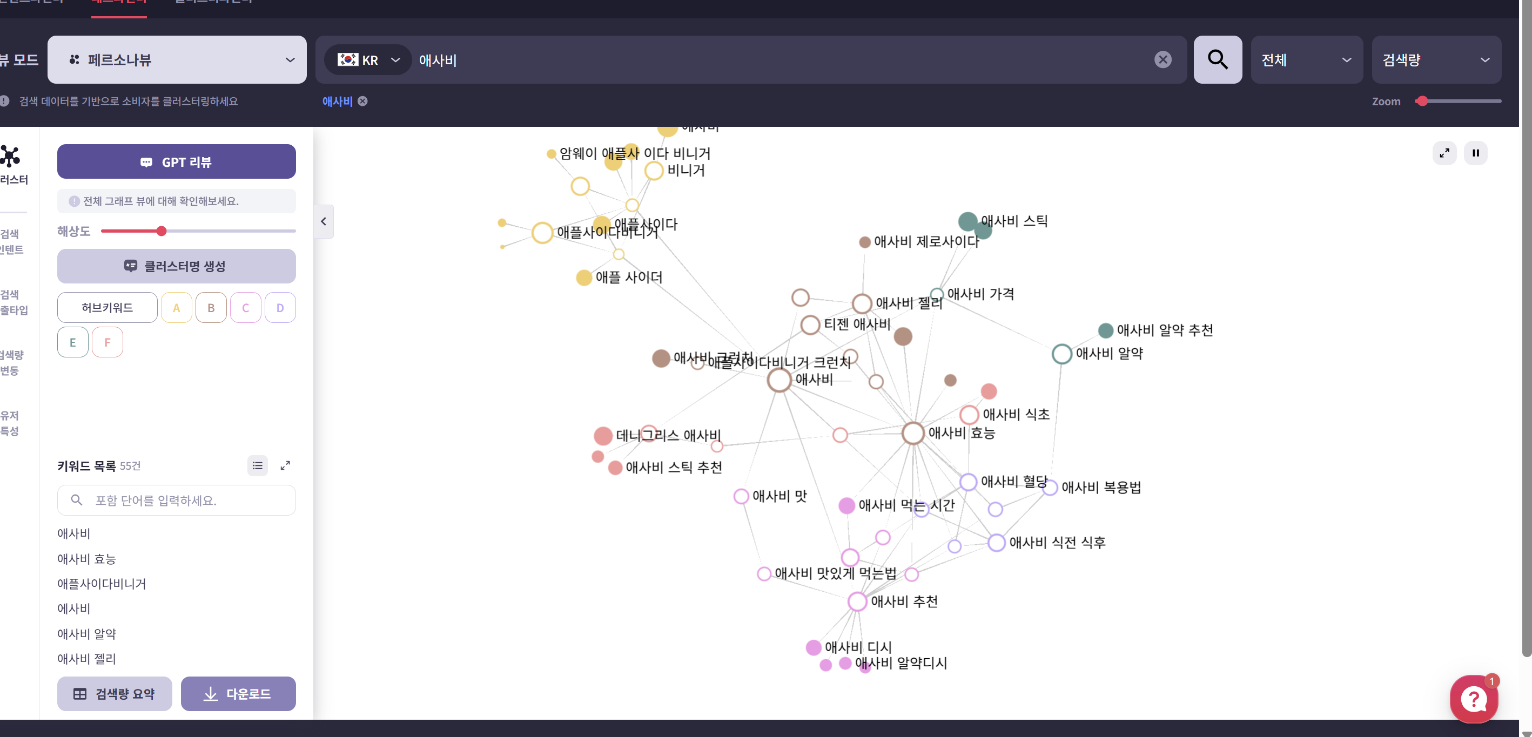Viewport: 1532px width, 737px height.
Task: Clear the search field with X icon
Action: tap(1163, 59)
